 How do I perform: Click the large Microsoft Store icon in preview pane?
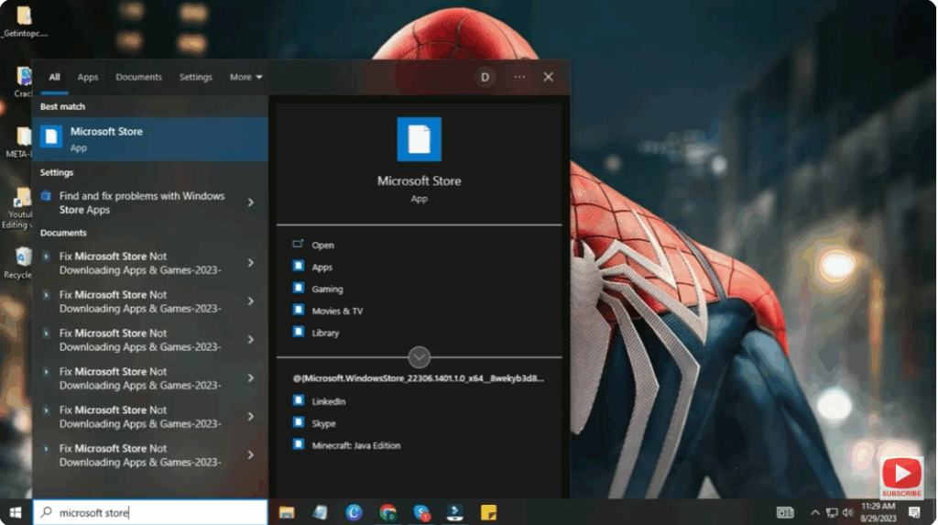pyautogui.click(x=419, y=139)
